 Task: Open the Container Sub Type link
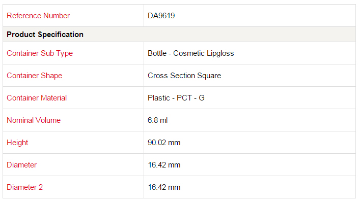coord(40,53)
